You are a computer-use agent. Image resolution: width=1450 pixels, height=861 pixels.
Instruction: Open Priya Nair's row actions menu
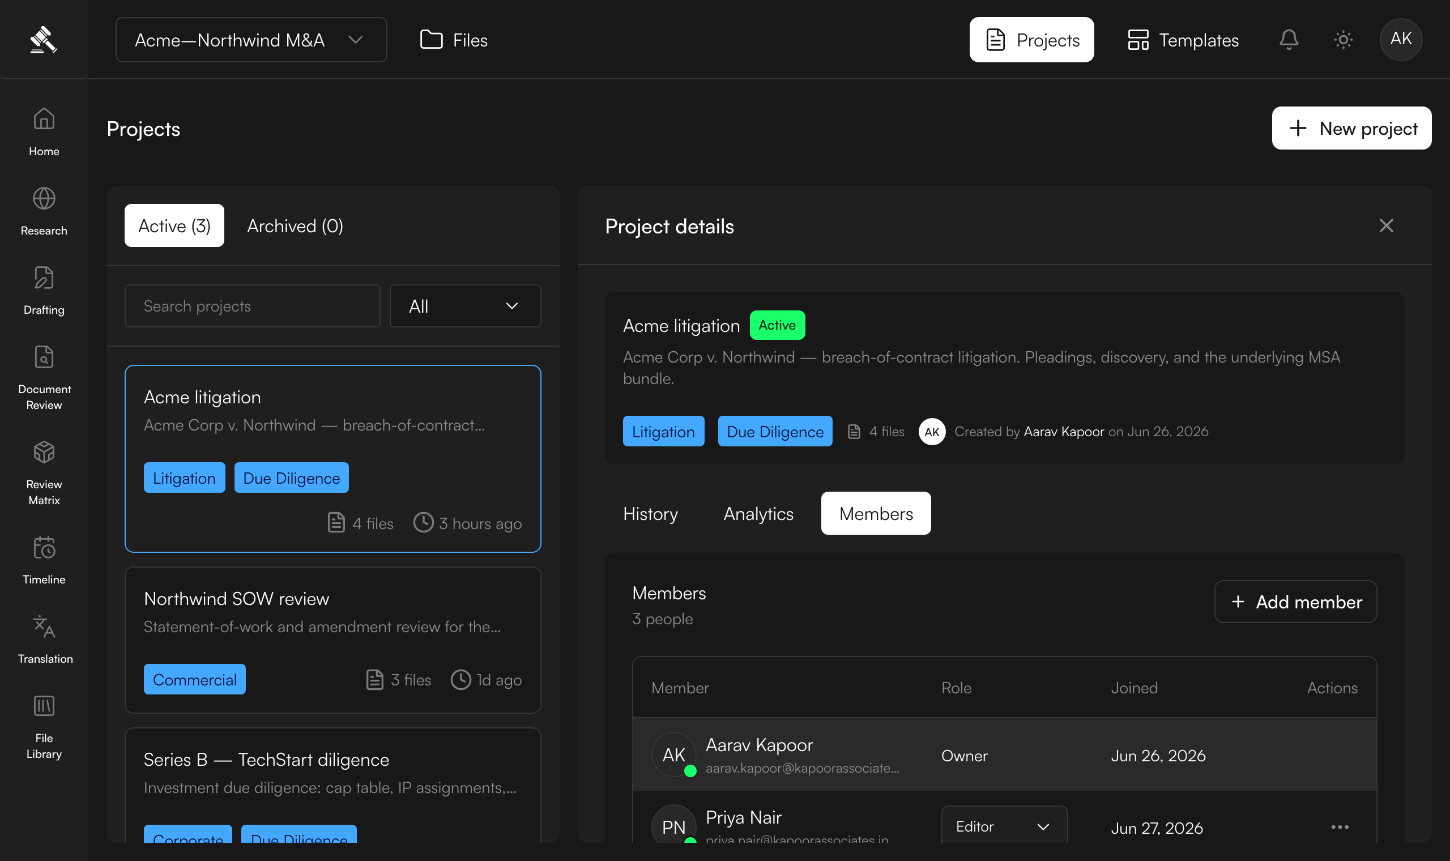click(x=1340, y=827)
